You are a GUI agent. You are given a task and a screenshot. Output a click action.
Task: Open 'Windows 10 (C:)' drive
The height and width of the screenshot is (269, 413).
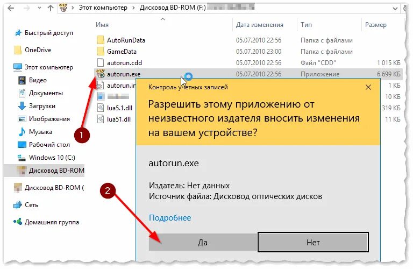click(52, 158)
